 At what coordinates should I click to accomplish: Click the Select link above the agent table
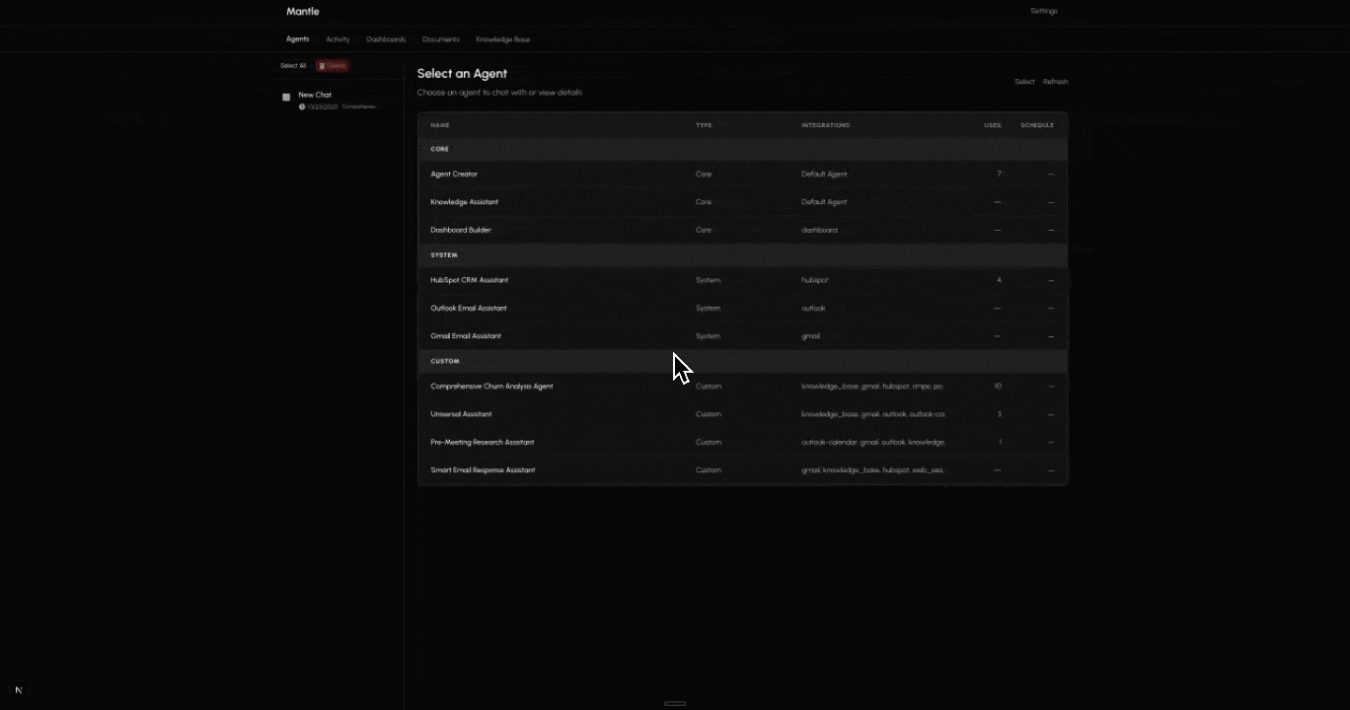[x=1024, y=81]
